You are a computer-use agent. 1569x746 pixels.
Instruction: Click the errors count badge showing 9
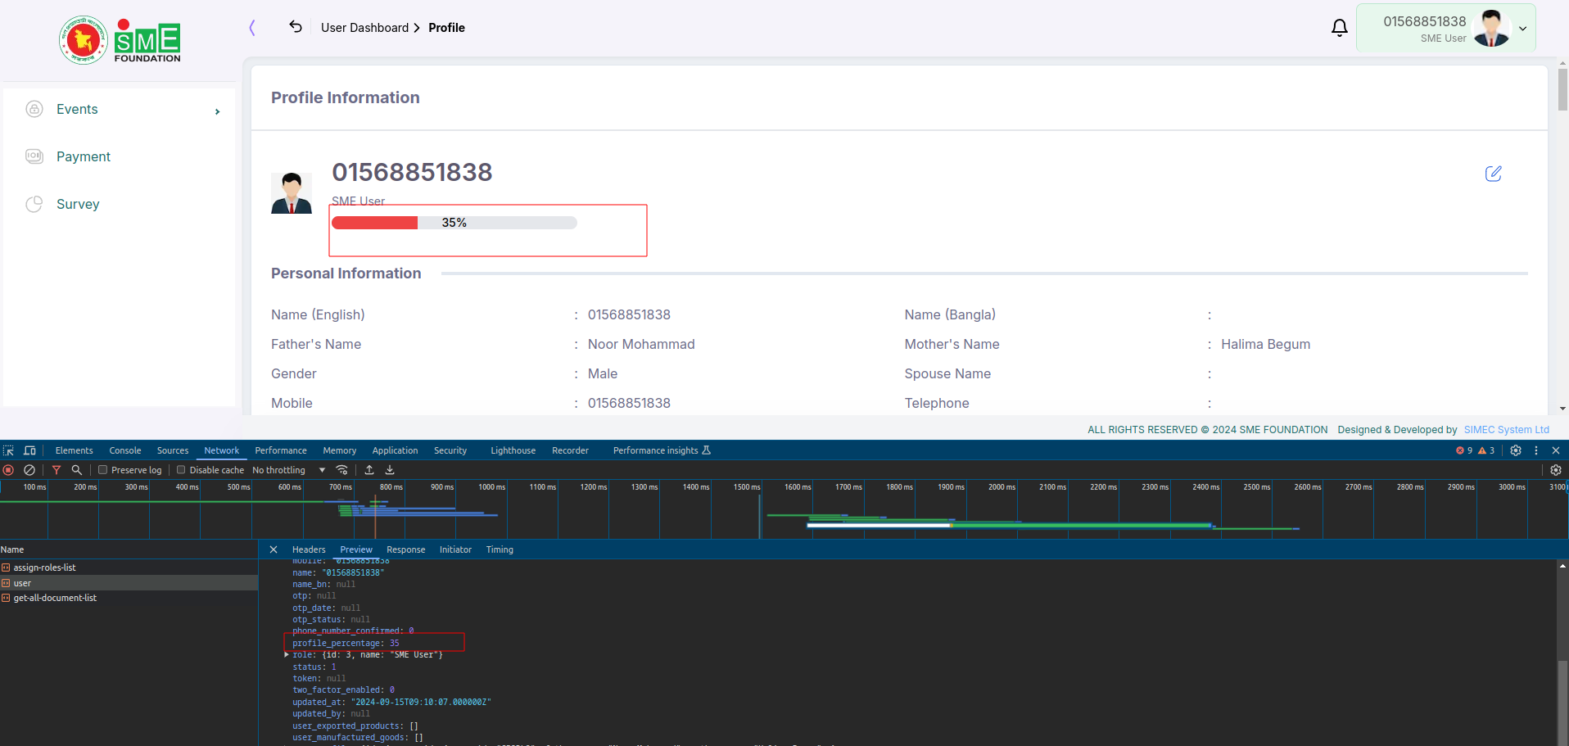click(1464, 450)
